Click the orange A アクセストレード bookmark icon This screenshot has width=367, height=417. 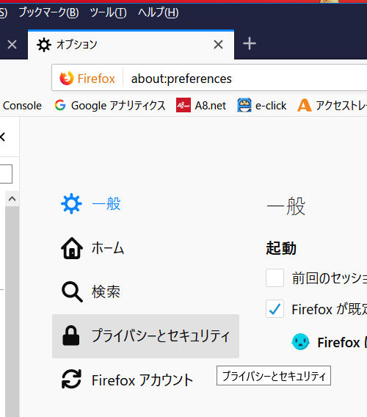coord(305,105)
